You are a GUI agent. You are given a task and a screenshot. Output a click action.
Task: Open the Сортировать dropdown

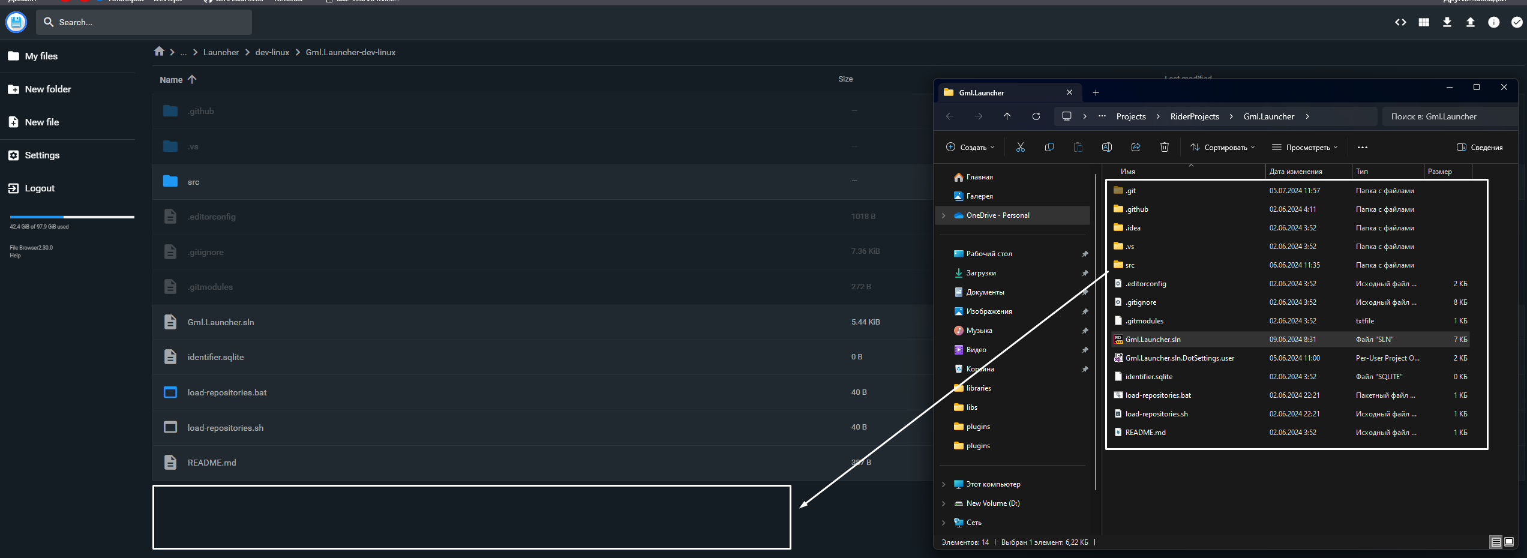1222,147
